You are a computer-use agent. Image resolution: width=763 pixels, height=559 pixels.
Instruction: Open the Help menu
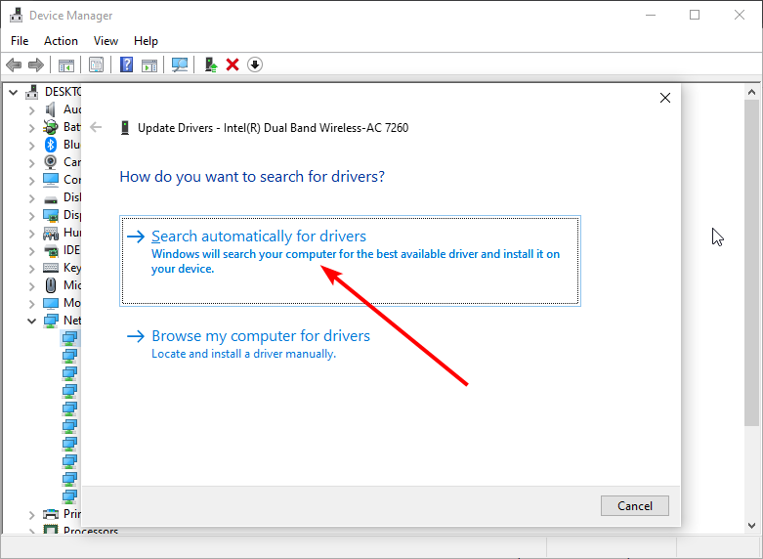[146, 41]
